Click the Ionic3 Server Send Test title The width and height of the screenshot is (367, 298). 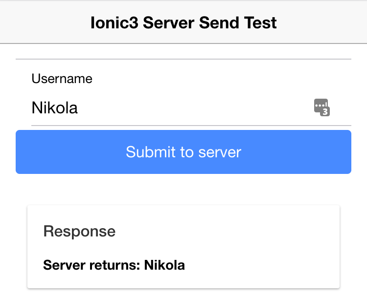183,22
